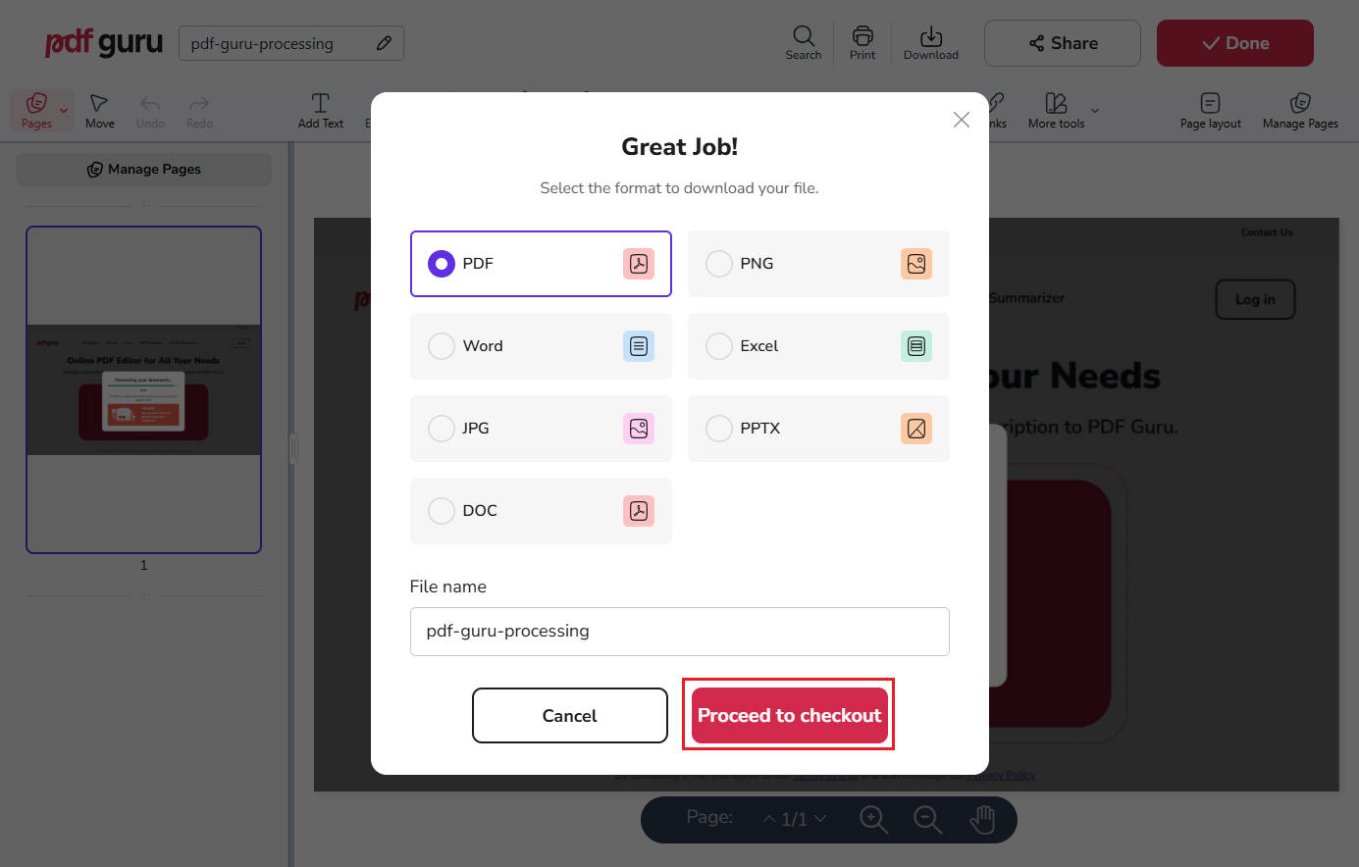The height and width of the screenshot is (867, 1359).
Task: Choose Excel as the download format
Action: (818, 346)
